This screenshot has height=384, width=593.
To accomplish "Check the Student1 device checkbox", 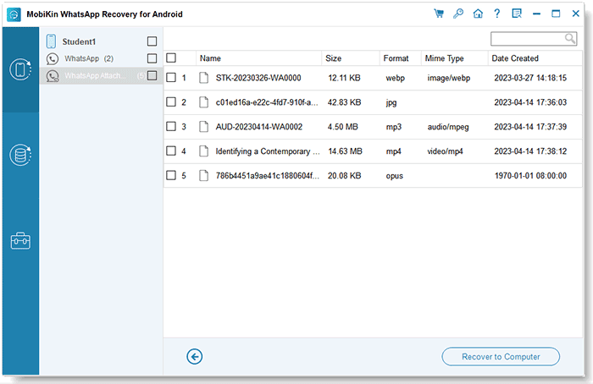I will 152,41.
